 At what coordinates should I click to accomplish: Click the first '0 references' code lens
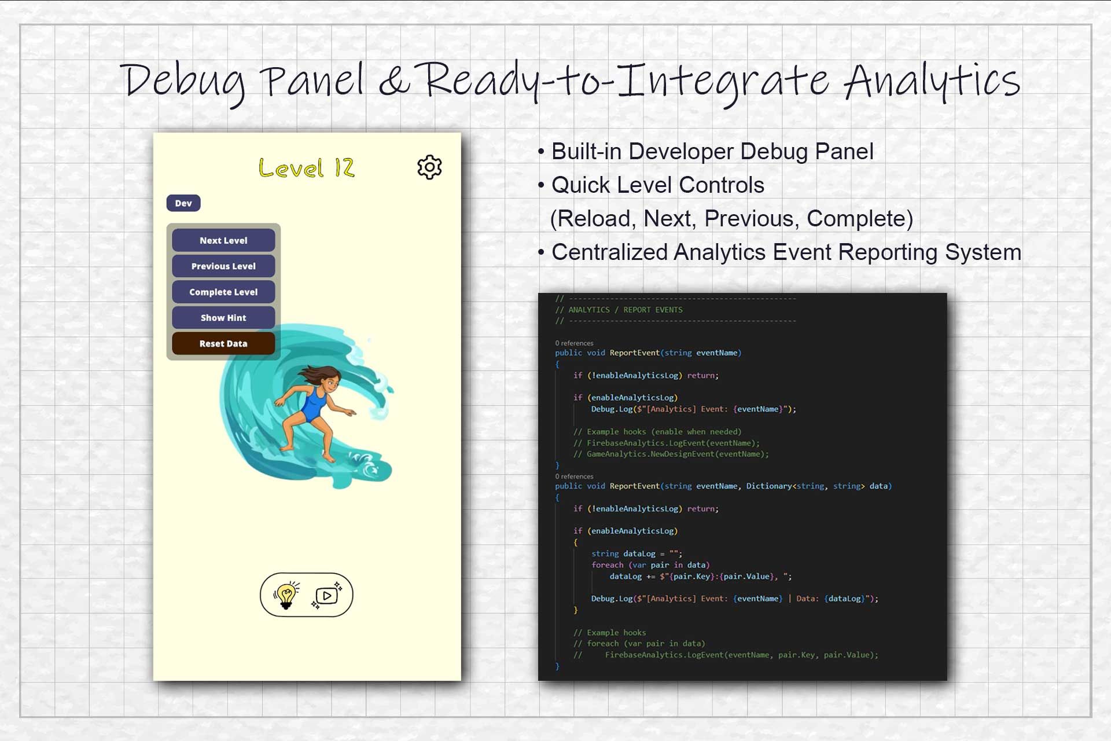574,343
